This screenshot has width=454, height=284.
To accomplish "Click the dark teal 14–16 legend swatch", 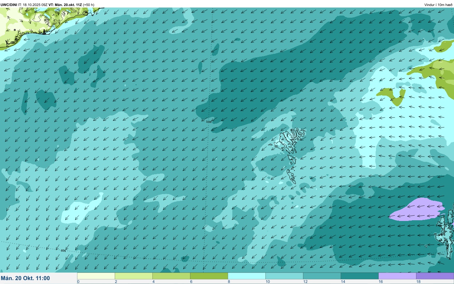I will 360,276.
